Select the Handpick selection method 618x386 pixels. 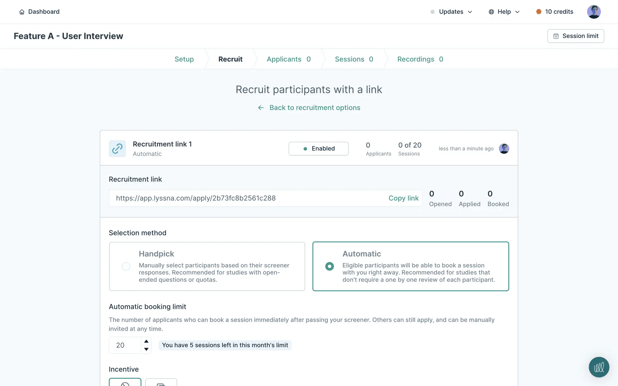(x=126, y=266)
